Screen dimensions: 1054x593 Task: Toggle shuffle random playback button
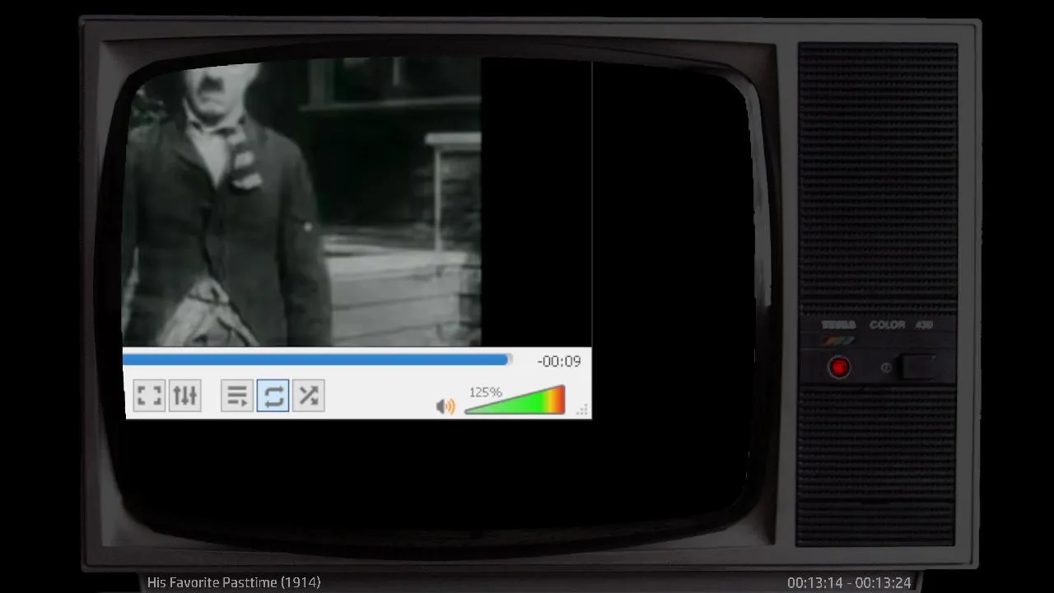coord(309,395)
